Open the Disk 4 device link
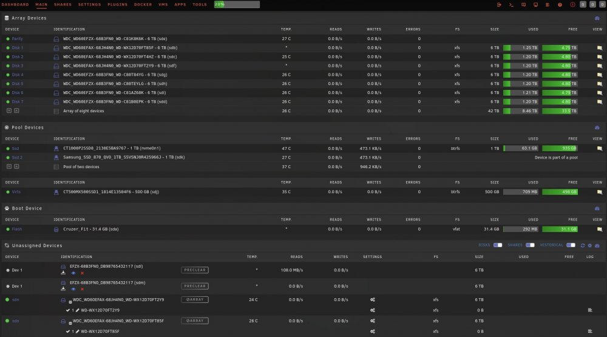Screen dimensions: 607x337 click(x=18, y=75)
